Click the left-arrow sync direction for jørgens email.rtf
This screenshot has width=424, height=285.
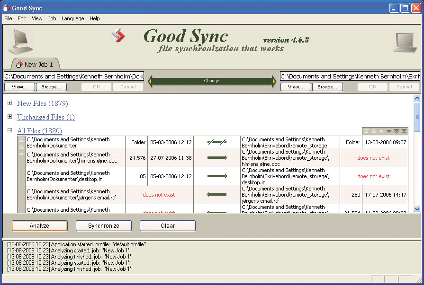coord(217,195)
